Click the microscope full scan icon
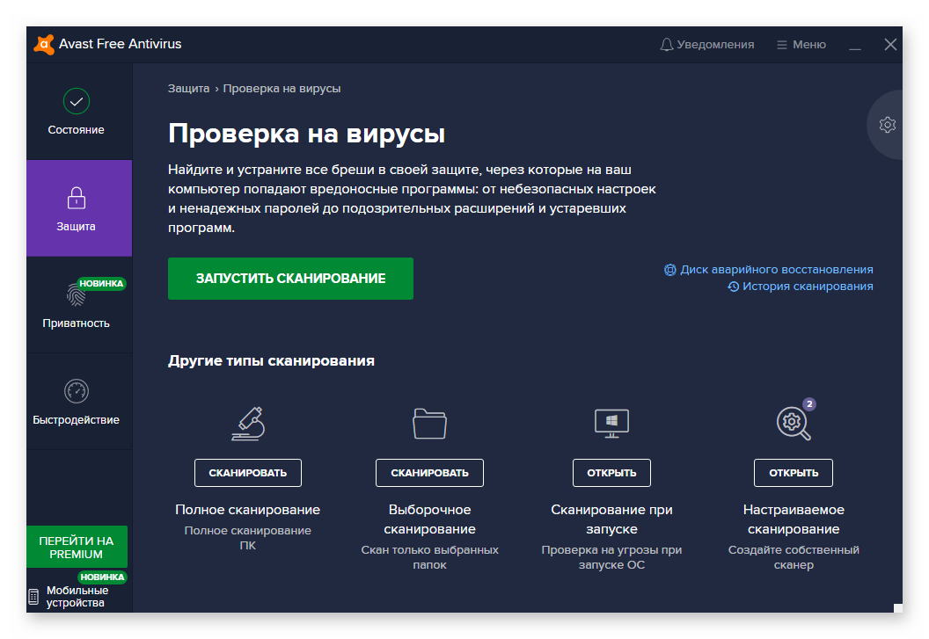This screenshot has width=929, height=639. coord(248,424)
